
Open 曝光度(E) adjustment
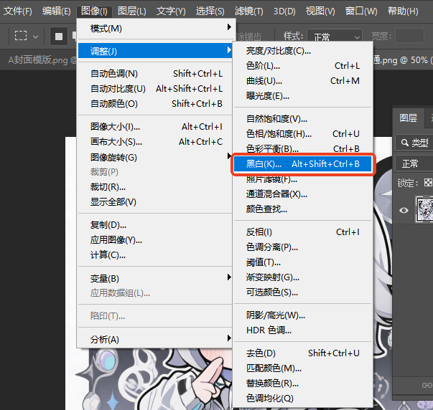(x=302, y=96)
